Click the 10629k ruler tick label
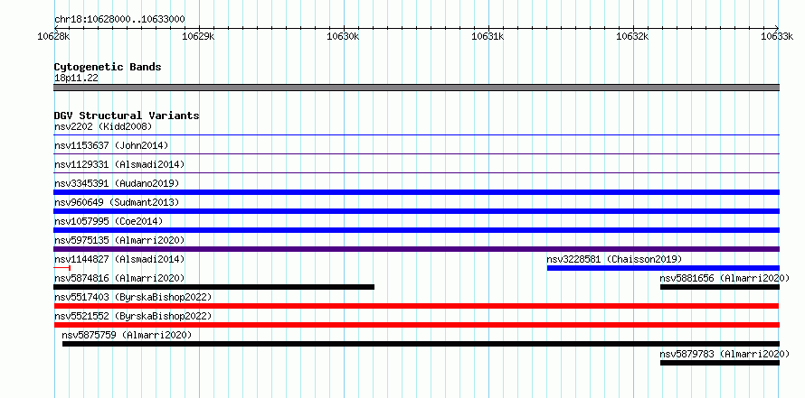805x398 pixels. [199, 36]
